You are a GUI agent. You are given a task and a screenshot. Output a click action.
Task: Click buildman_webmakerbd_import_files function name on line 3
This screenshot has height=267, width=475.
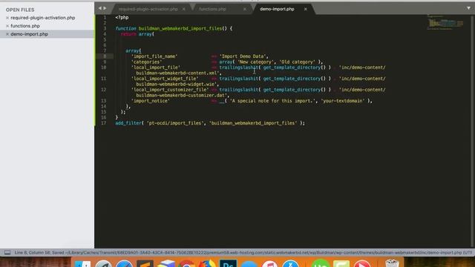[x=180, y=28]
